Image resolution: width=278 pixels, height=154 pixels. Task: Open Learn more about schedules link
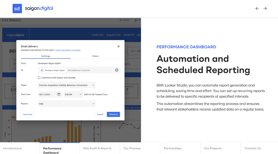[68, 50]
